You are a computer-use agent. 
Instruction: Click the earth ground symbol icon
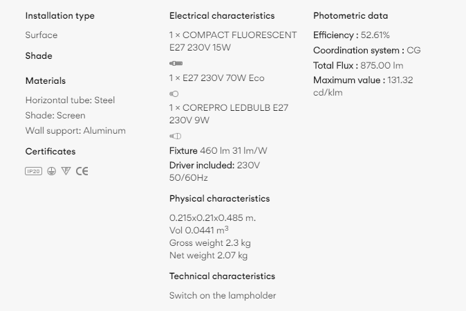51,171
